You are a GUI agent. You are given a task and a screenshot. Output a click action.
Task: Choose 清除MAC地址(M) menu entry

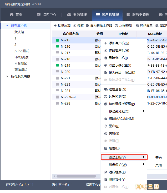[x=124, y=119]
